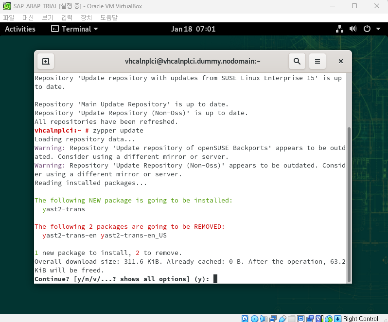Click the keyboard capture arrow icon in the status bar
This screenshot has width=388, height=322.
[338, 319]
